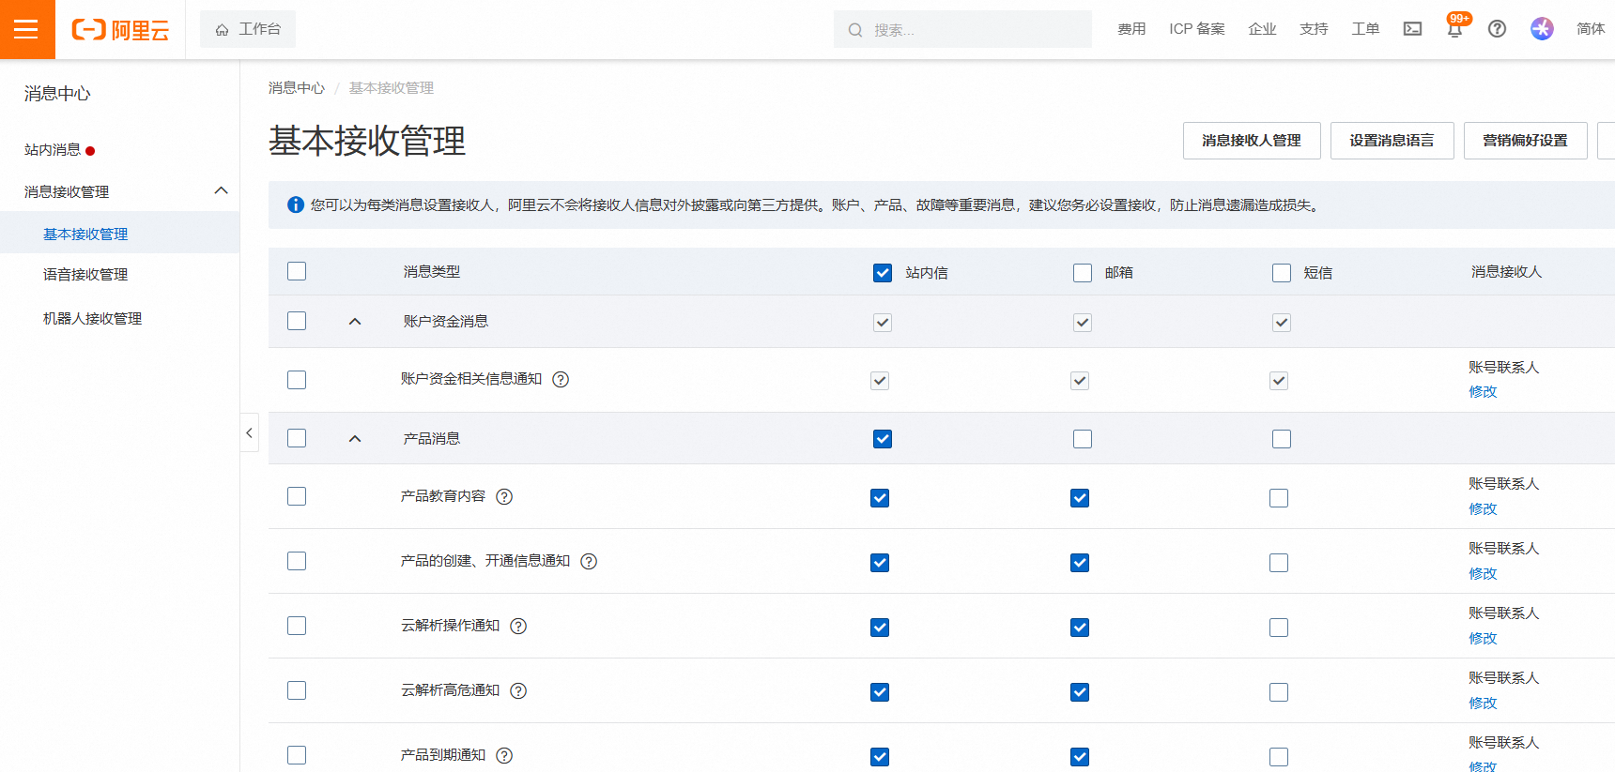Open the ICP 备案 top menu
1615x772 pixels.
click(1197, 29)
